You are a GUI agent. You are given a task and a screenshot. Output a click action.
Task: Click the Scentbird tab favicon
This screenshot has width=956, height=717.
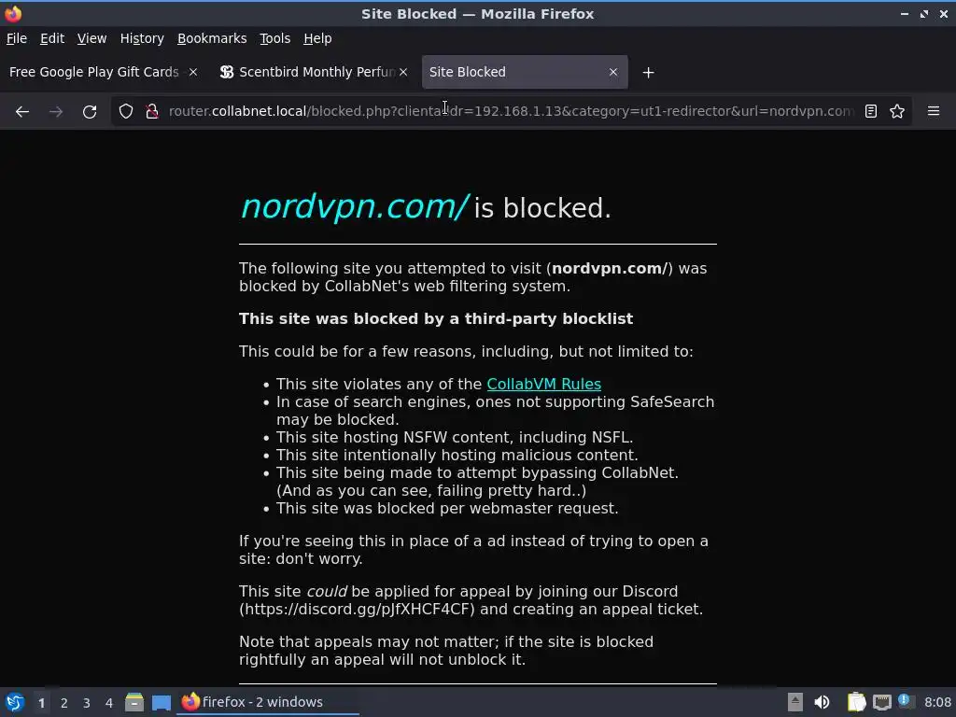coord(227,72)
